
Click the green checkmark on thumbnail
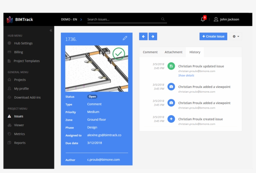click(x=119, y=54)
